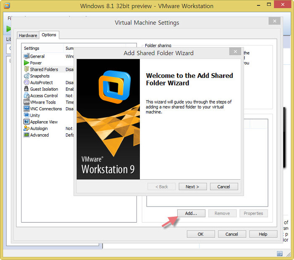Close the Add Shared Folder Wizard

pyautogui.click(x=235, y=52)
